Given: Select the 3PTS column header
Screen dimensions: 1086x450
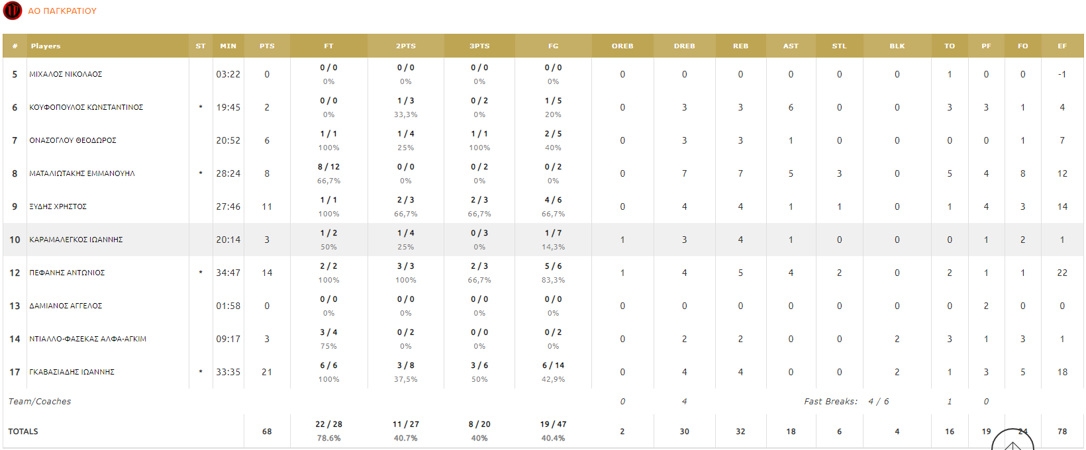Looking at the screenshot, I should (x=479, y=46).
